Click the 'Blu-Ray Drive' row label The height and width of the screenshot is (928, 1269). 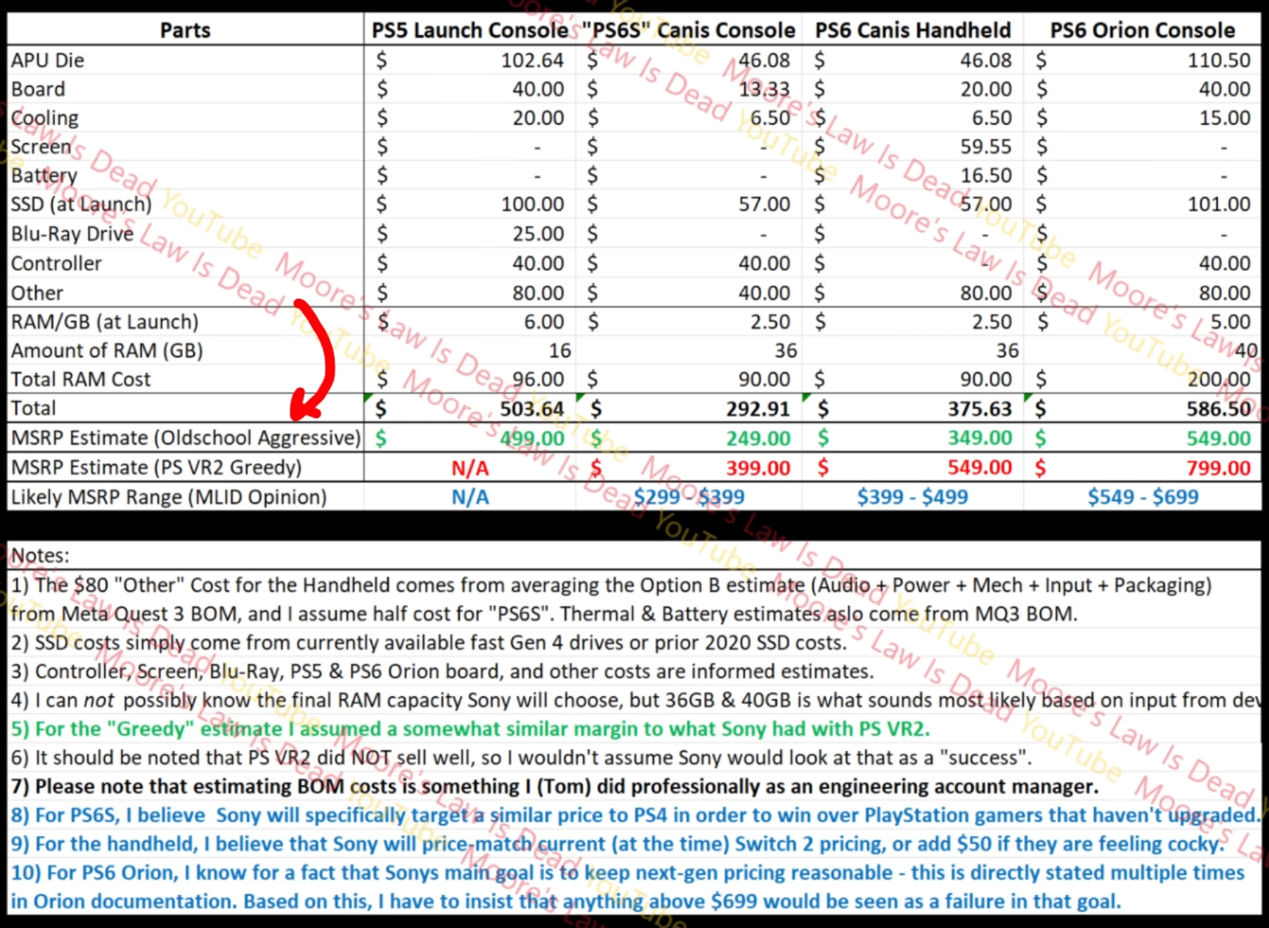[72, 234]
